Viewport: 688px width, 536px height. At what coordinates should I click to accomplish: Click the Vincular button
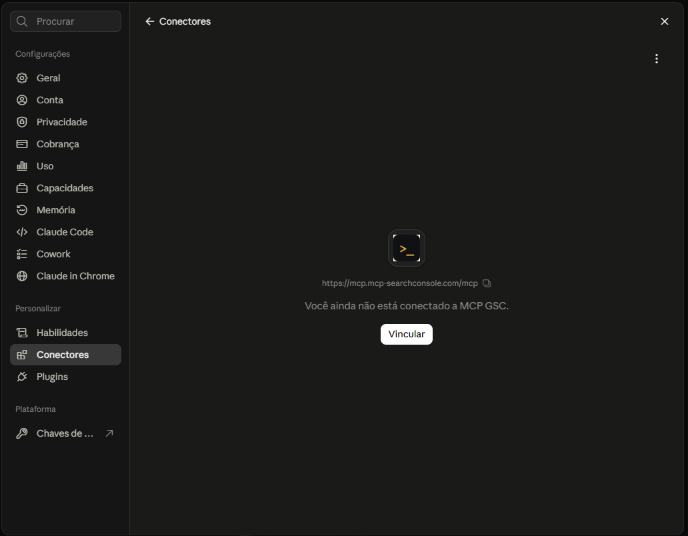pos(406,334)
